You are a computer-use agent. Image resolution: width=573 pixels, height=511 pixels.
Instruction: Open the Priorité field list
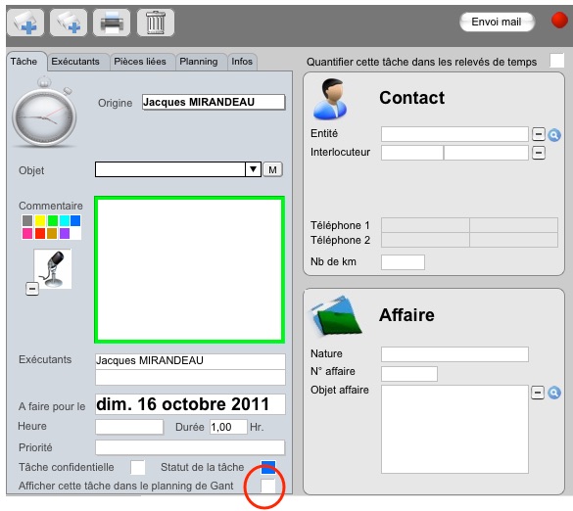tap(190, 447)
